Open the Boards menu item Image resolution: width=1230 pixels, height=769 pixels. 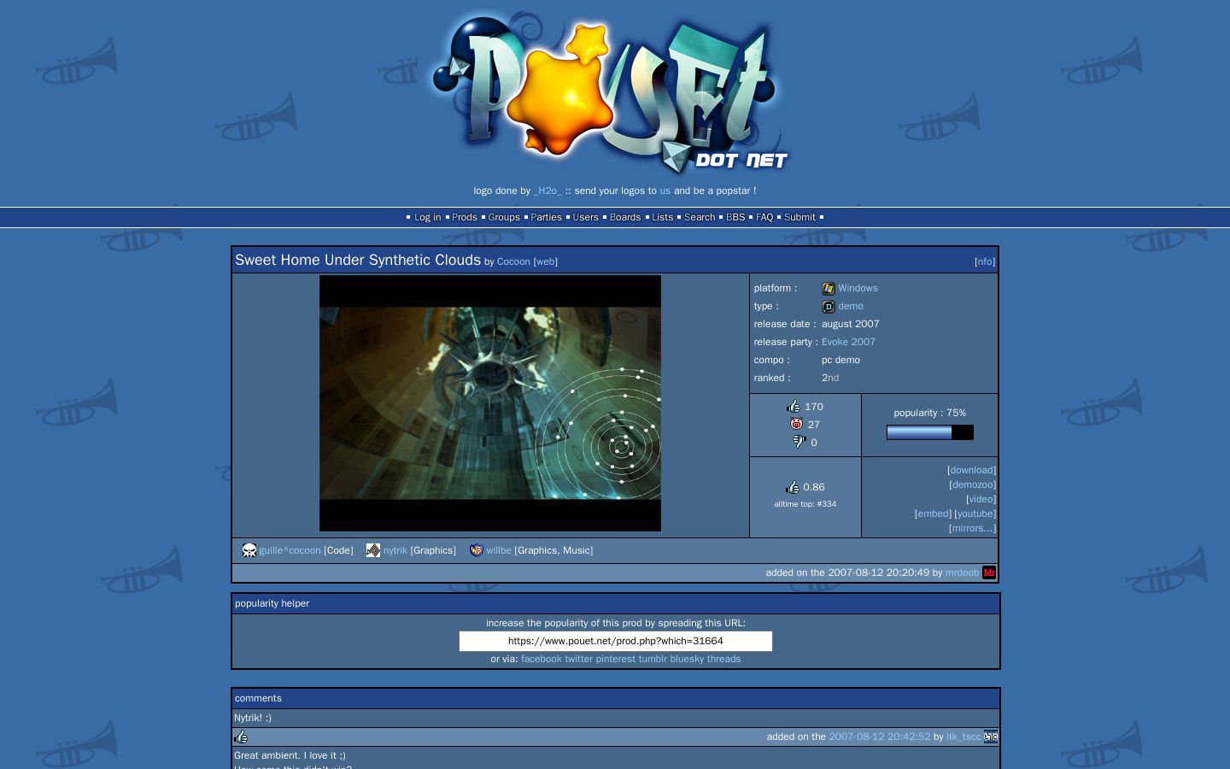[x=625, y=217]
